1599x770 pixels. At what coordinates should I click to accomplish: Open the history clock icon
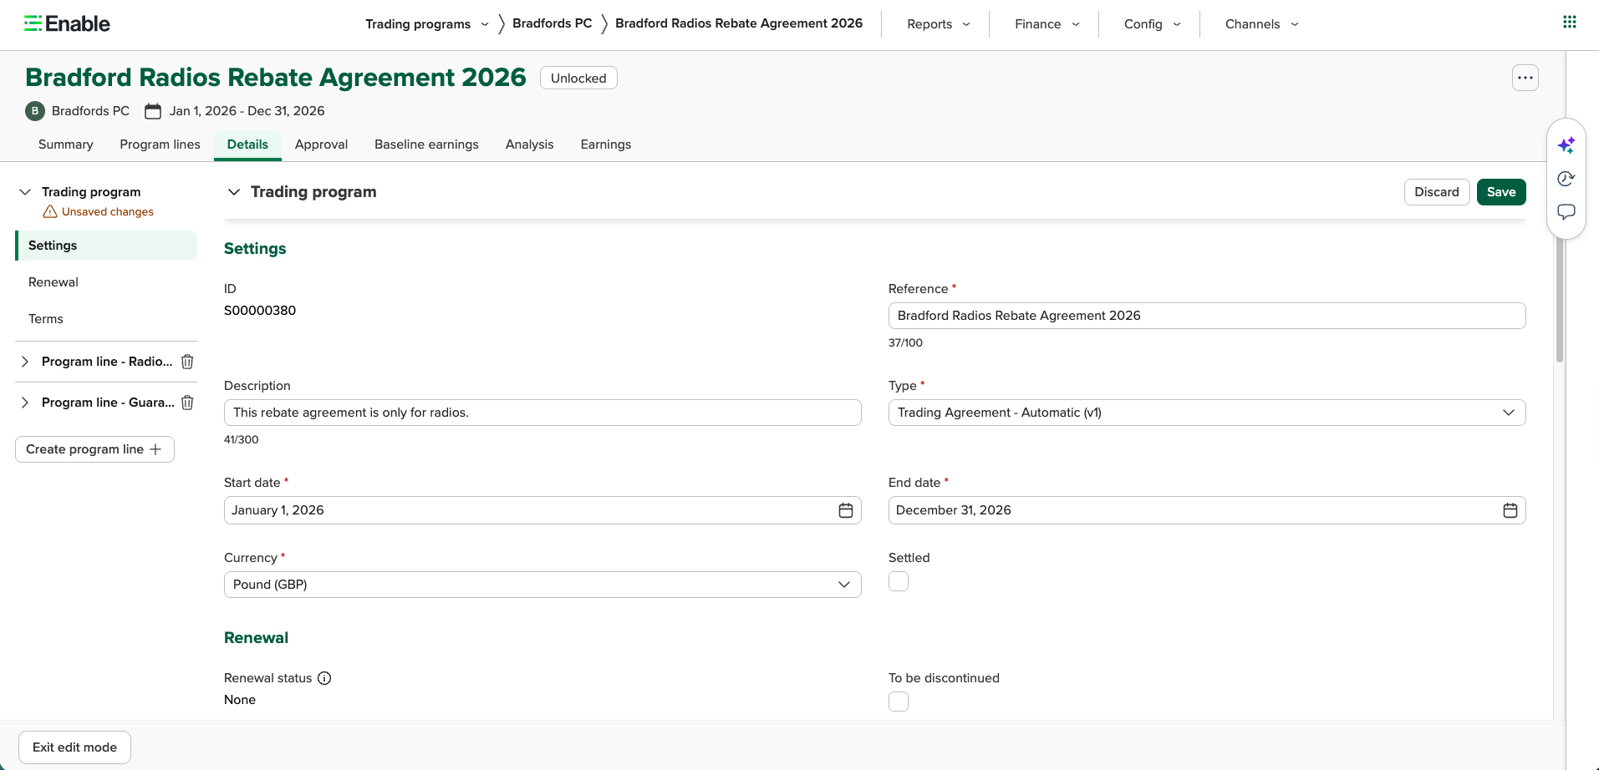pos(1566,178)
